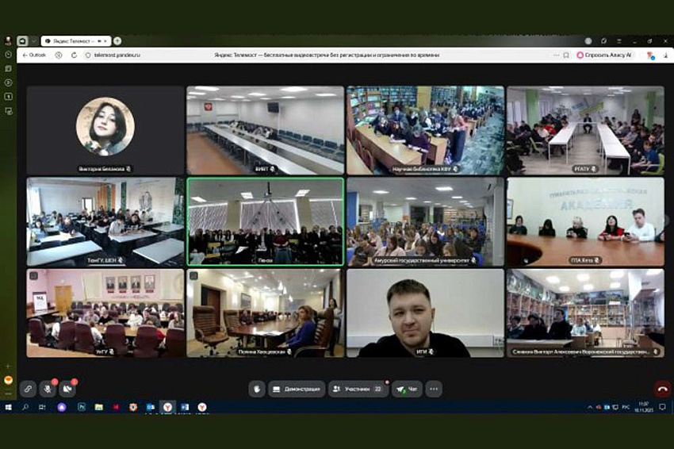Start screen sharing with Демонстрация button

tap(297, 389)
